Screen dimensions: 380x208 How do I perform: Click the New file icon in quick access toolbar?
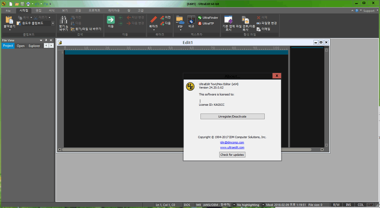click(x=11, y=4)
